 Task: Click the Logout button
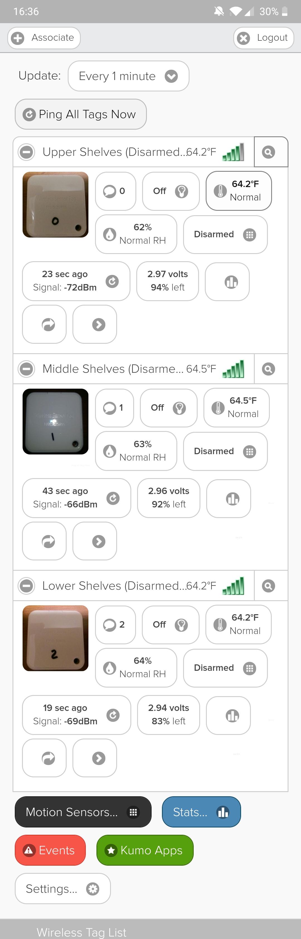(x=263, y=38)
